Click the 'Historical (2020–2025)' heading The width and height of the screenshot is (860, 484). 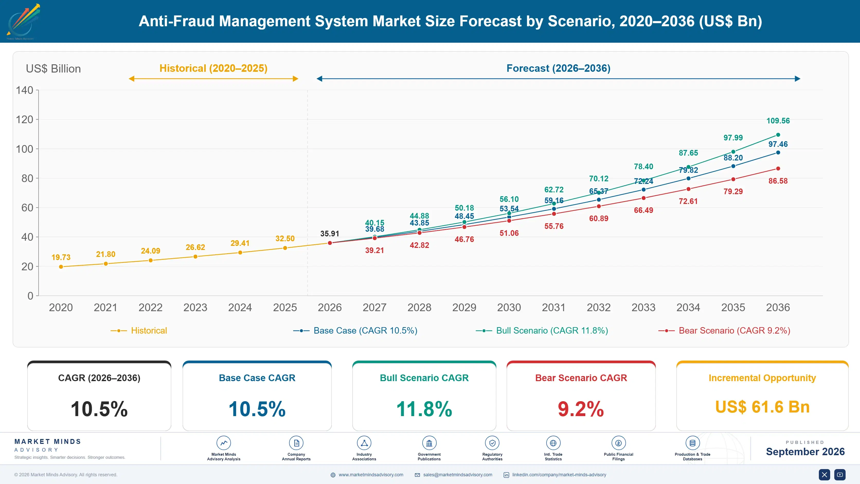(214, 68)
